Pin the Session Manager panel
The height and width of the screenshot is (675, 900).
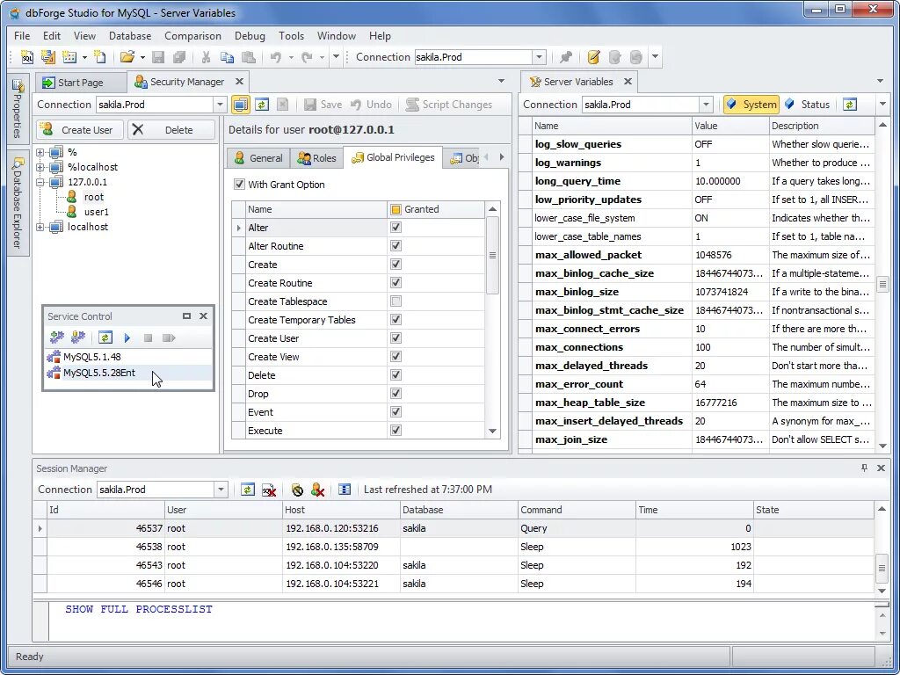coord(865,468)
